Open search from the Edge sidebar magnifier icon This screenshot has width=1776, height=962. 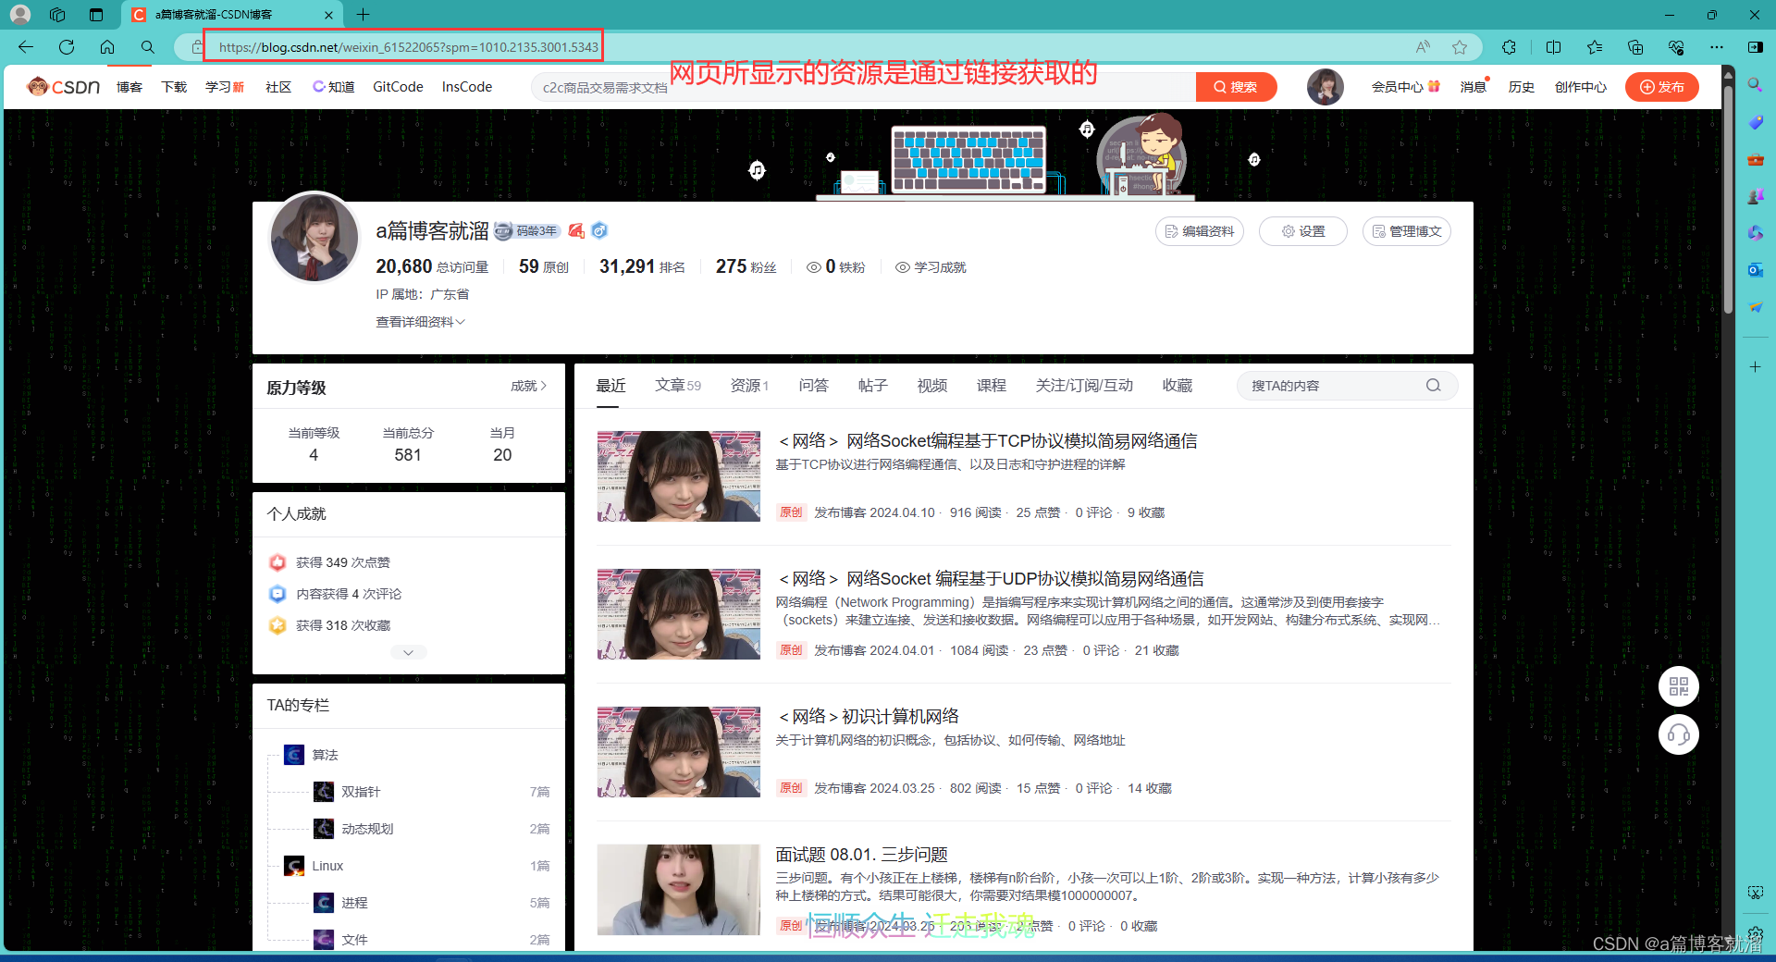[x=1755, y=84]
